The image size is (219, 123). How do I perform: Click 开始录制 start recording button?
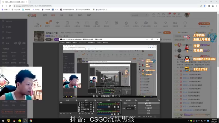tap(148, 106)
